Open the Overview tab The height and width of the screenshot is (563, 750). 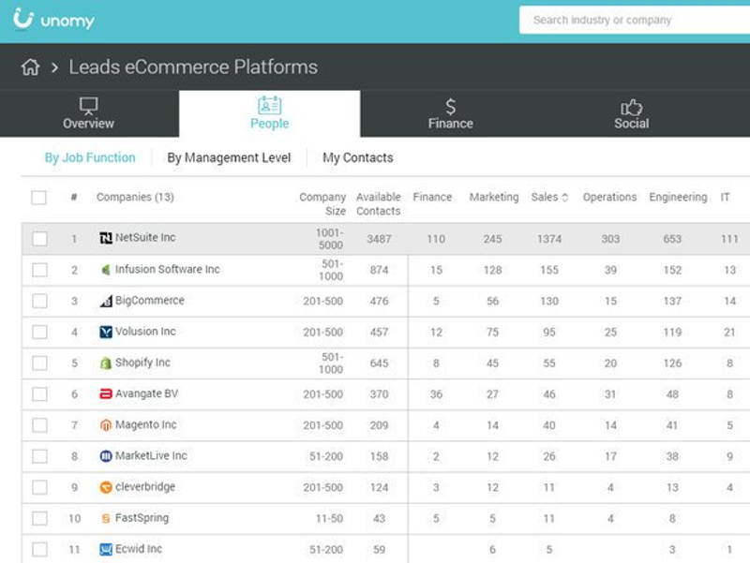click(x=89, y=113)
